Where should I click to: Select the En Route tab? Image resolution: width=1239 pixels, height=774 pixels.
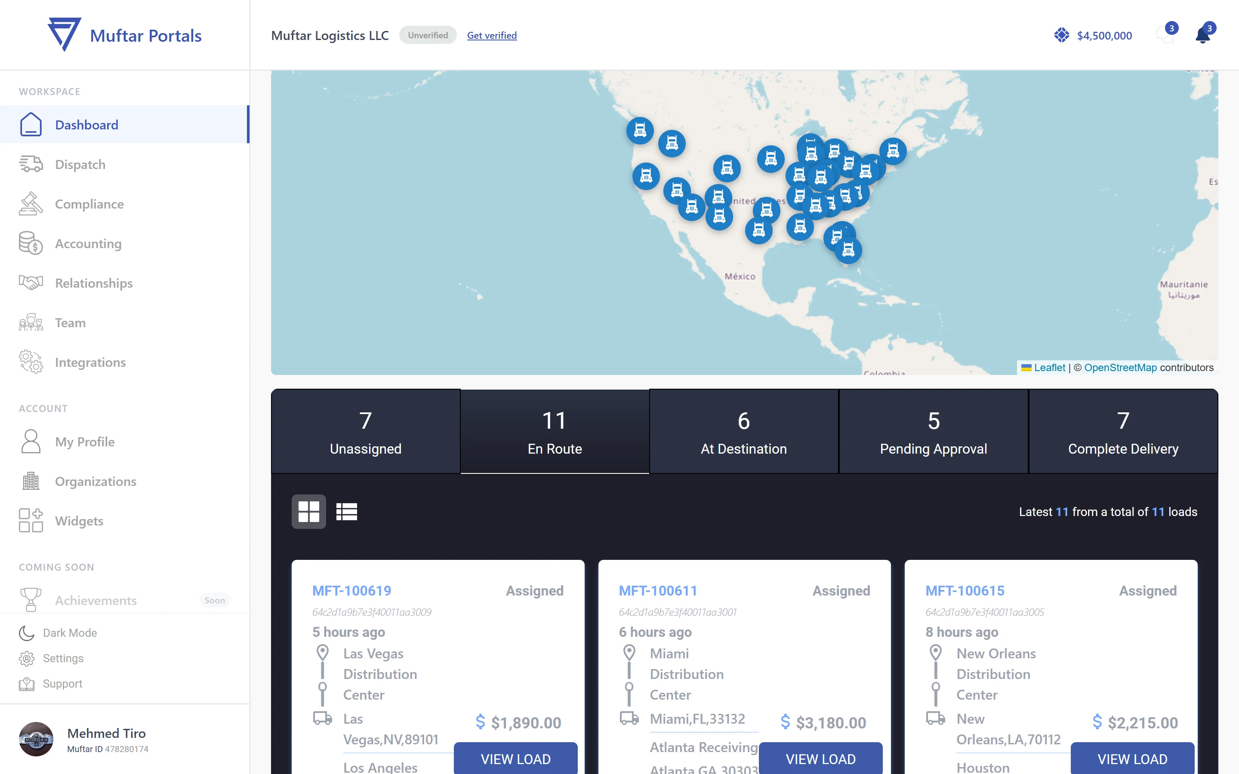click(555, 432)
